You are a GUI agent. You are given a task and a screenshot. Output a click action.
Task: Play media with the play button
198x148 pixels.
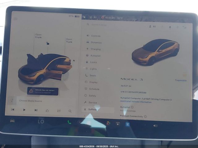(x=24, y=110)
